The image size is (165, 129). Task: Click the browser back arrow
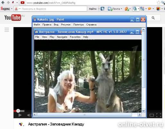(x=3, y=3)
